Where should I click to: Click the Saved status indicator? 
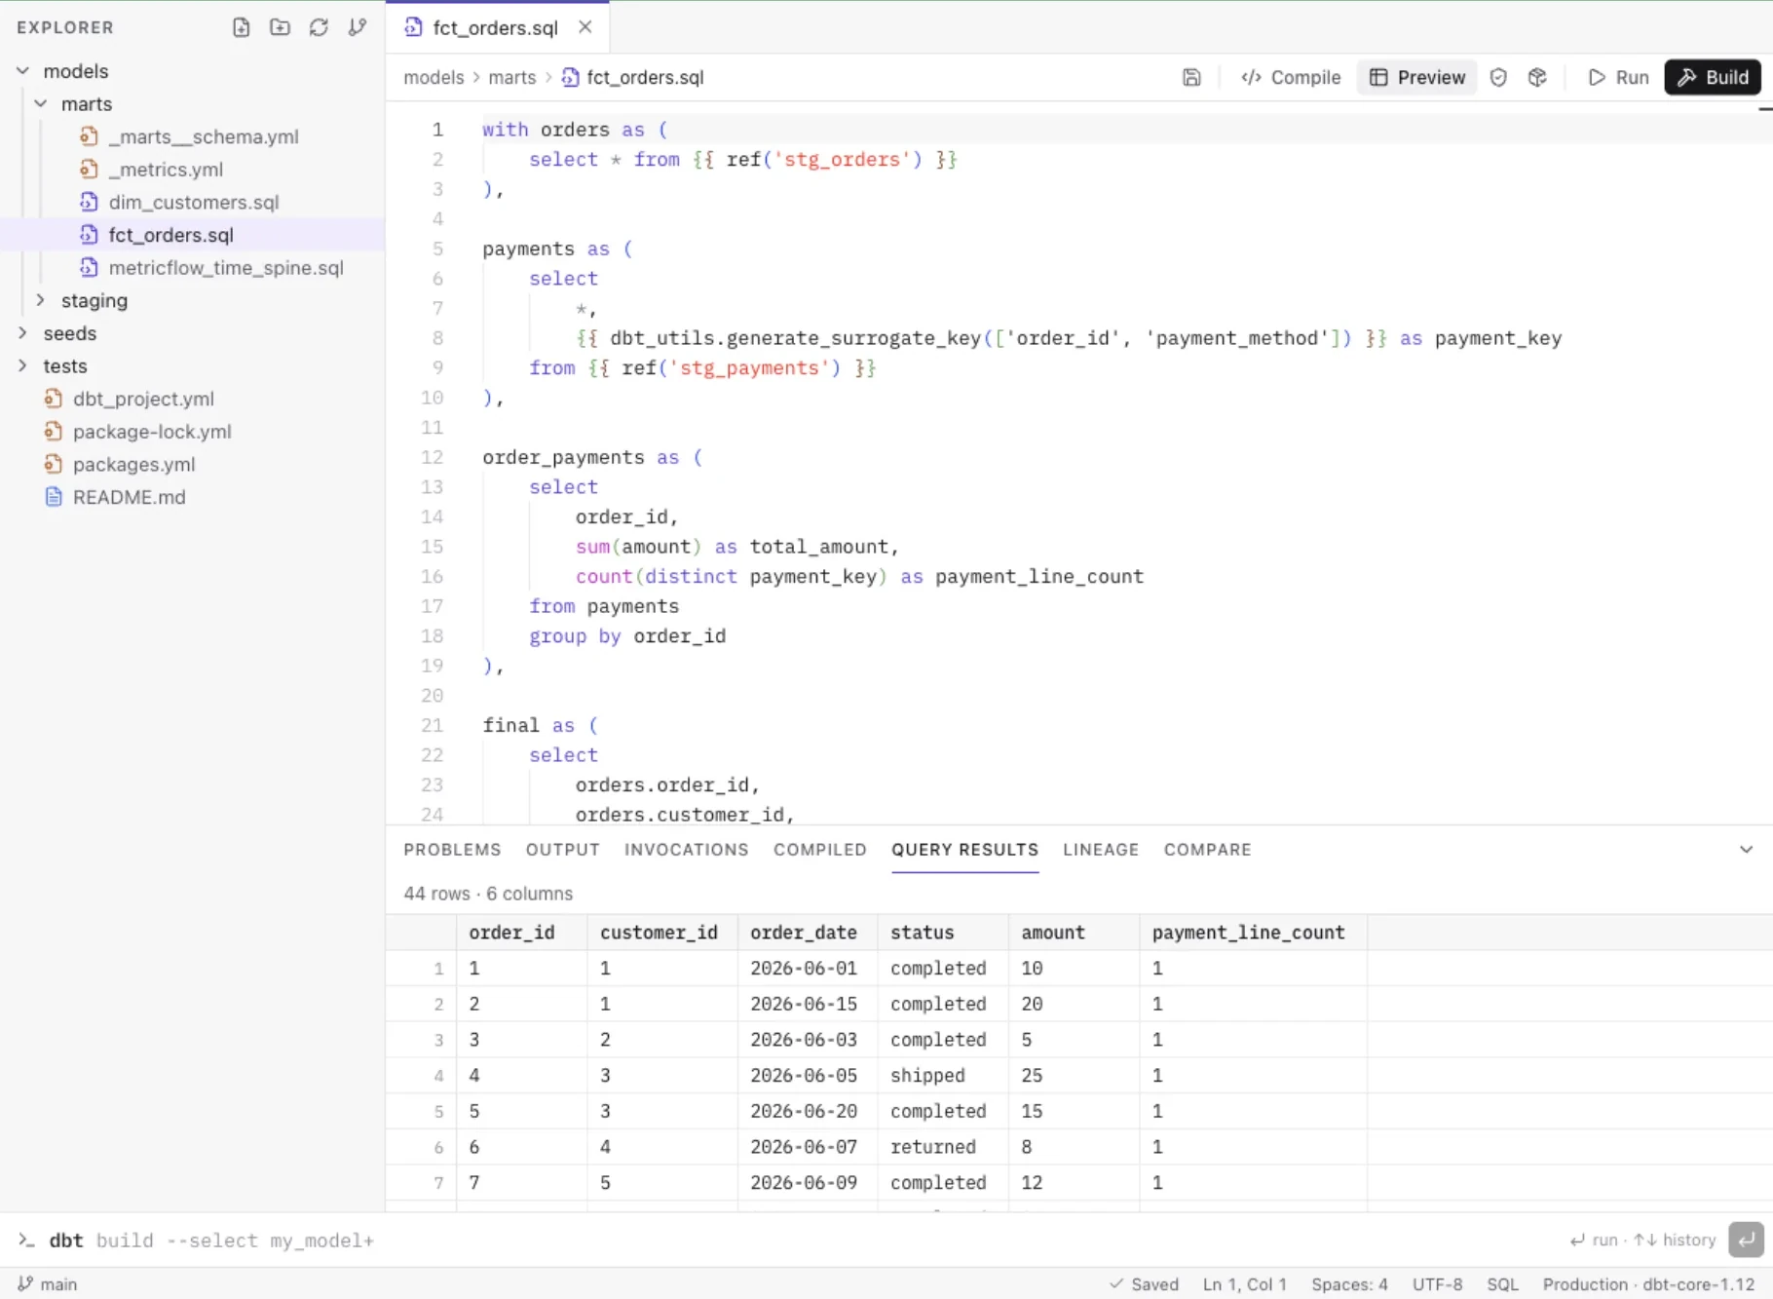coord(1144,1284)
